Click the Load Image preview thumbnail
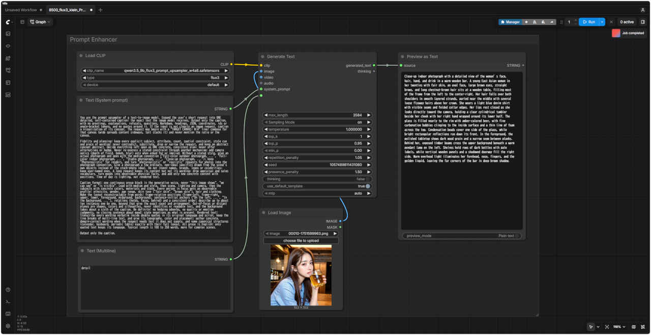 301,275
